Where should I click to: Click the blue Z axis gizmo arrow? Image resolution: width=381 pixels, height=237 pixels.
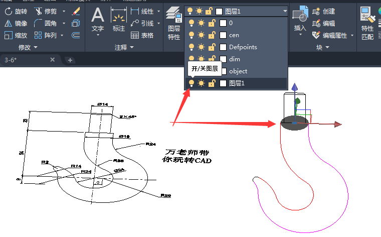(294, 87)
